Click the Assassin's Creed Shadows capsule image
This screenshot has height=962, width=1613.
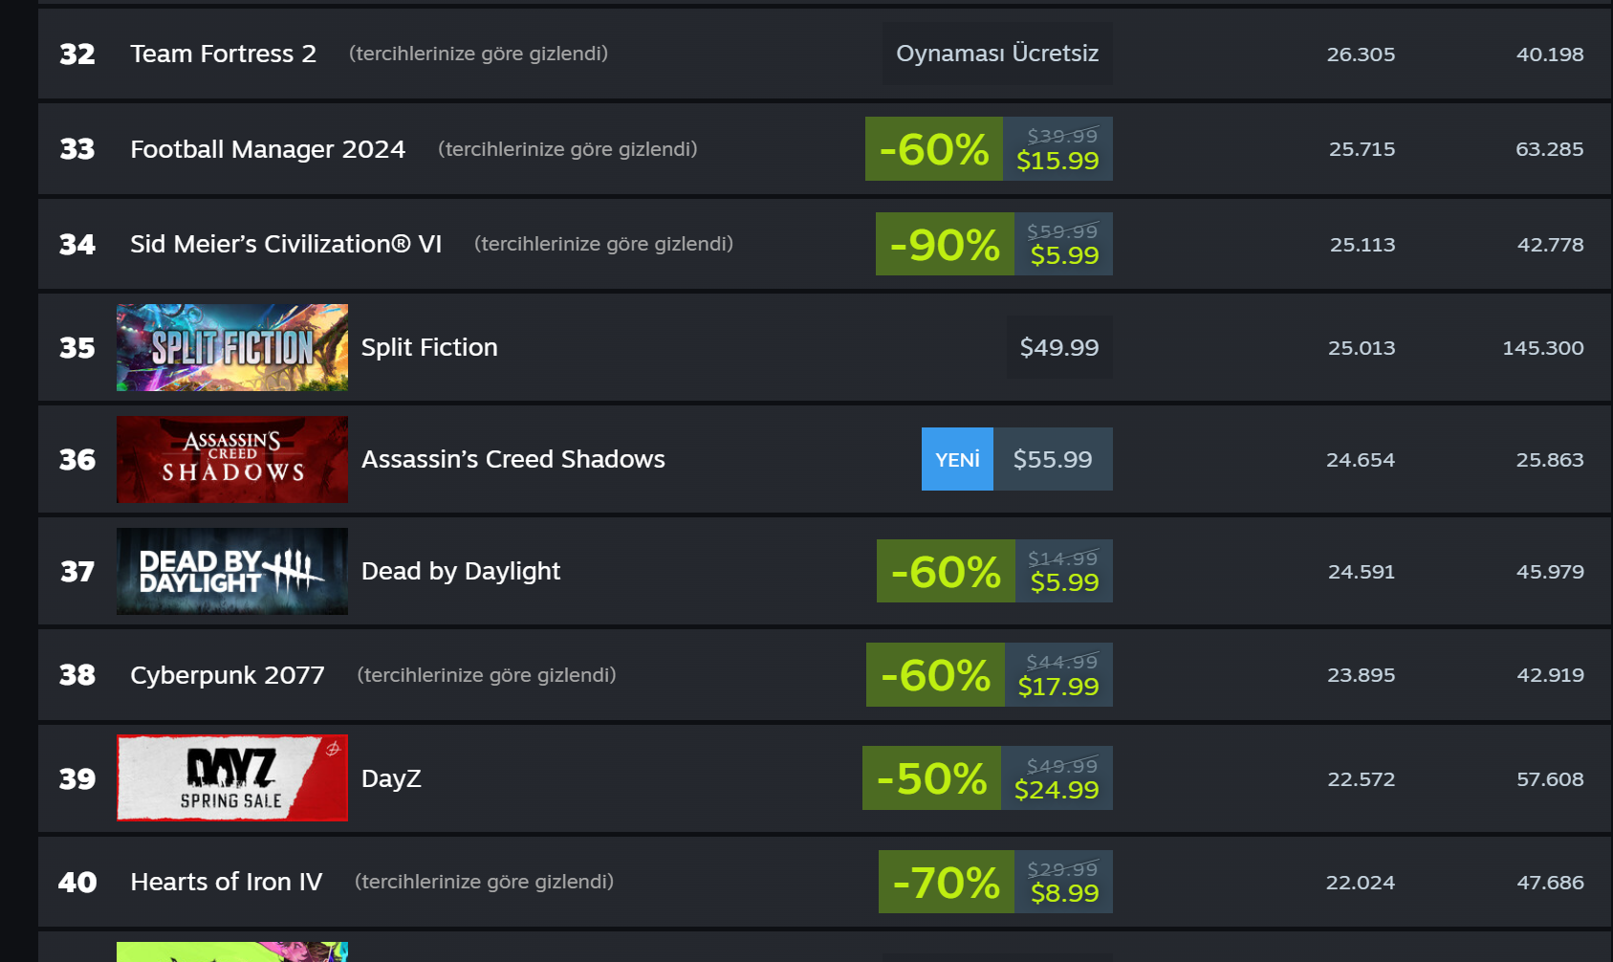point(232,459)
